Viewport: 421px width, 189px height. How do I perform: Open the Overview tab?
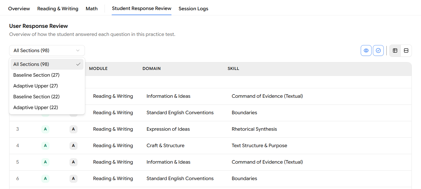pyautogui.click(x=19, y=9)
